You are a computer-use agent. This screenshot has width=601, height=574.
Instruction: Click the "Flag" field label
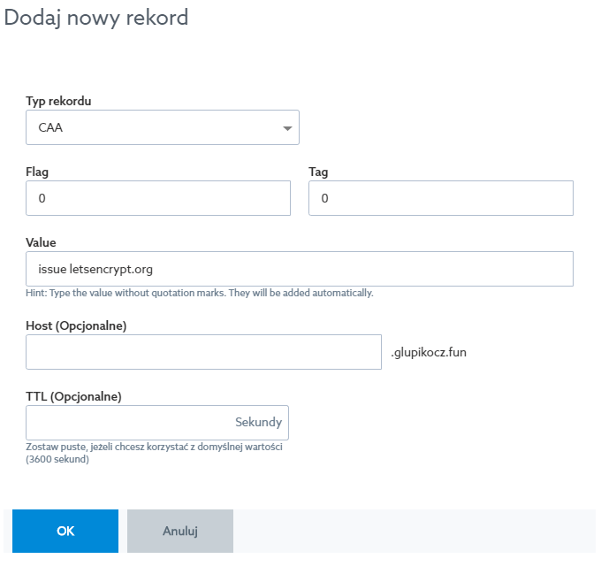click(37, 172)
